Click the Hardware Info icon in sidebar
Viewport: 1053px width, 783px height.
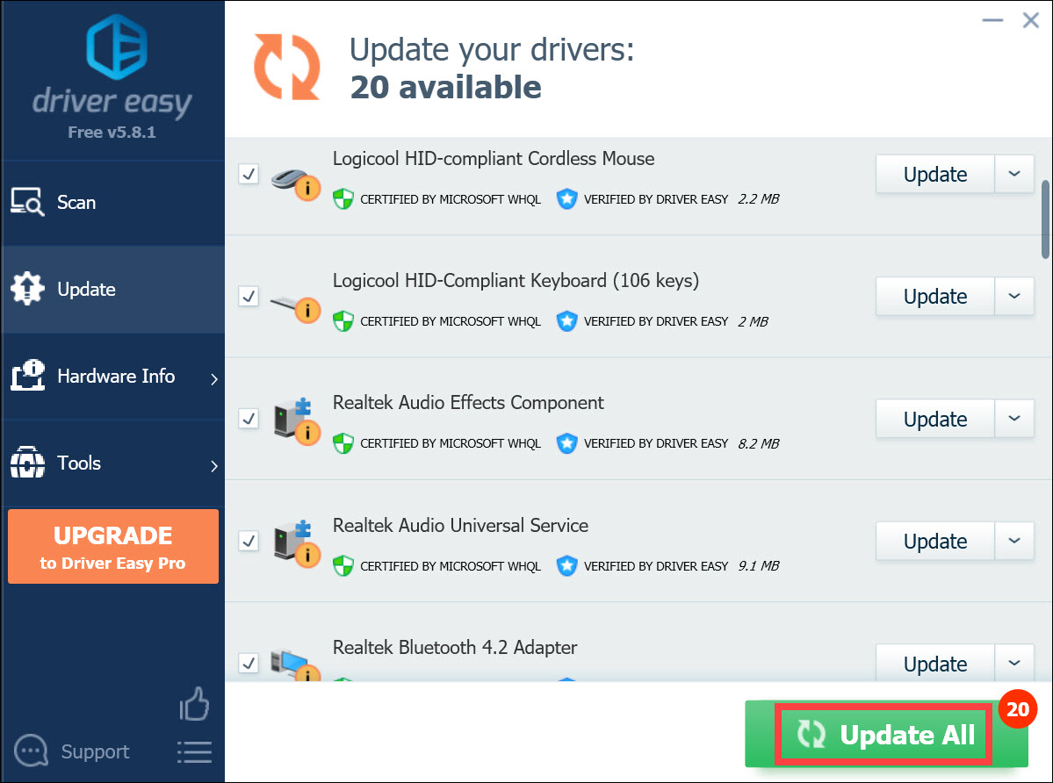(x=27, y=375)
